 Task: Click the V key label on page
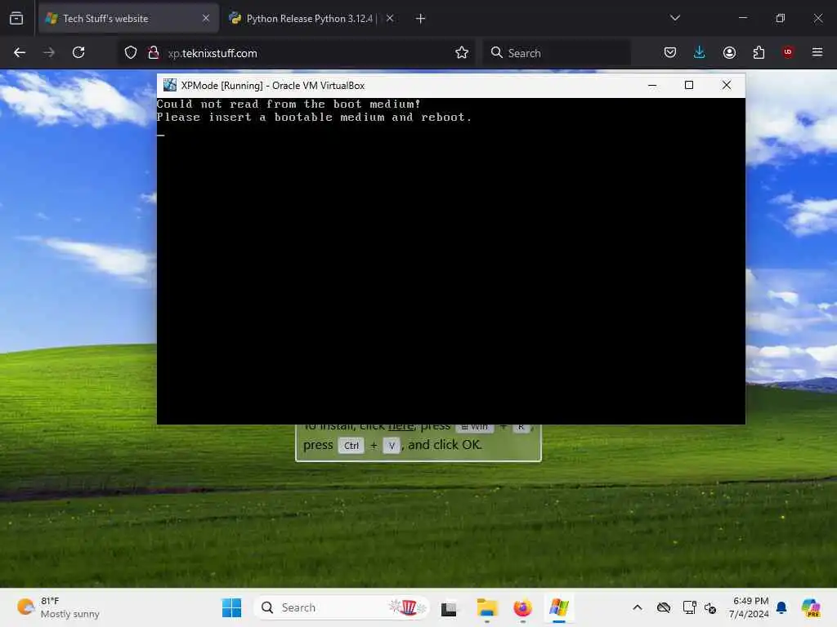pos(392,446)
